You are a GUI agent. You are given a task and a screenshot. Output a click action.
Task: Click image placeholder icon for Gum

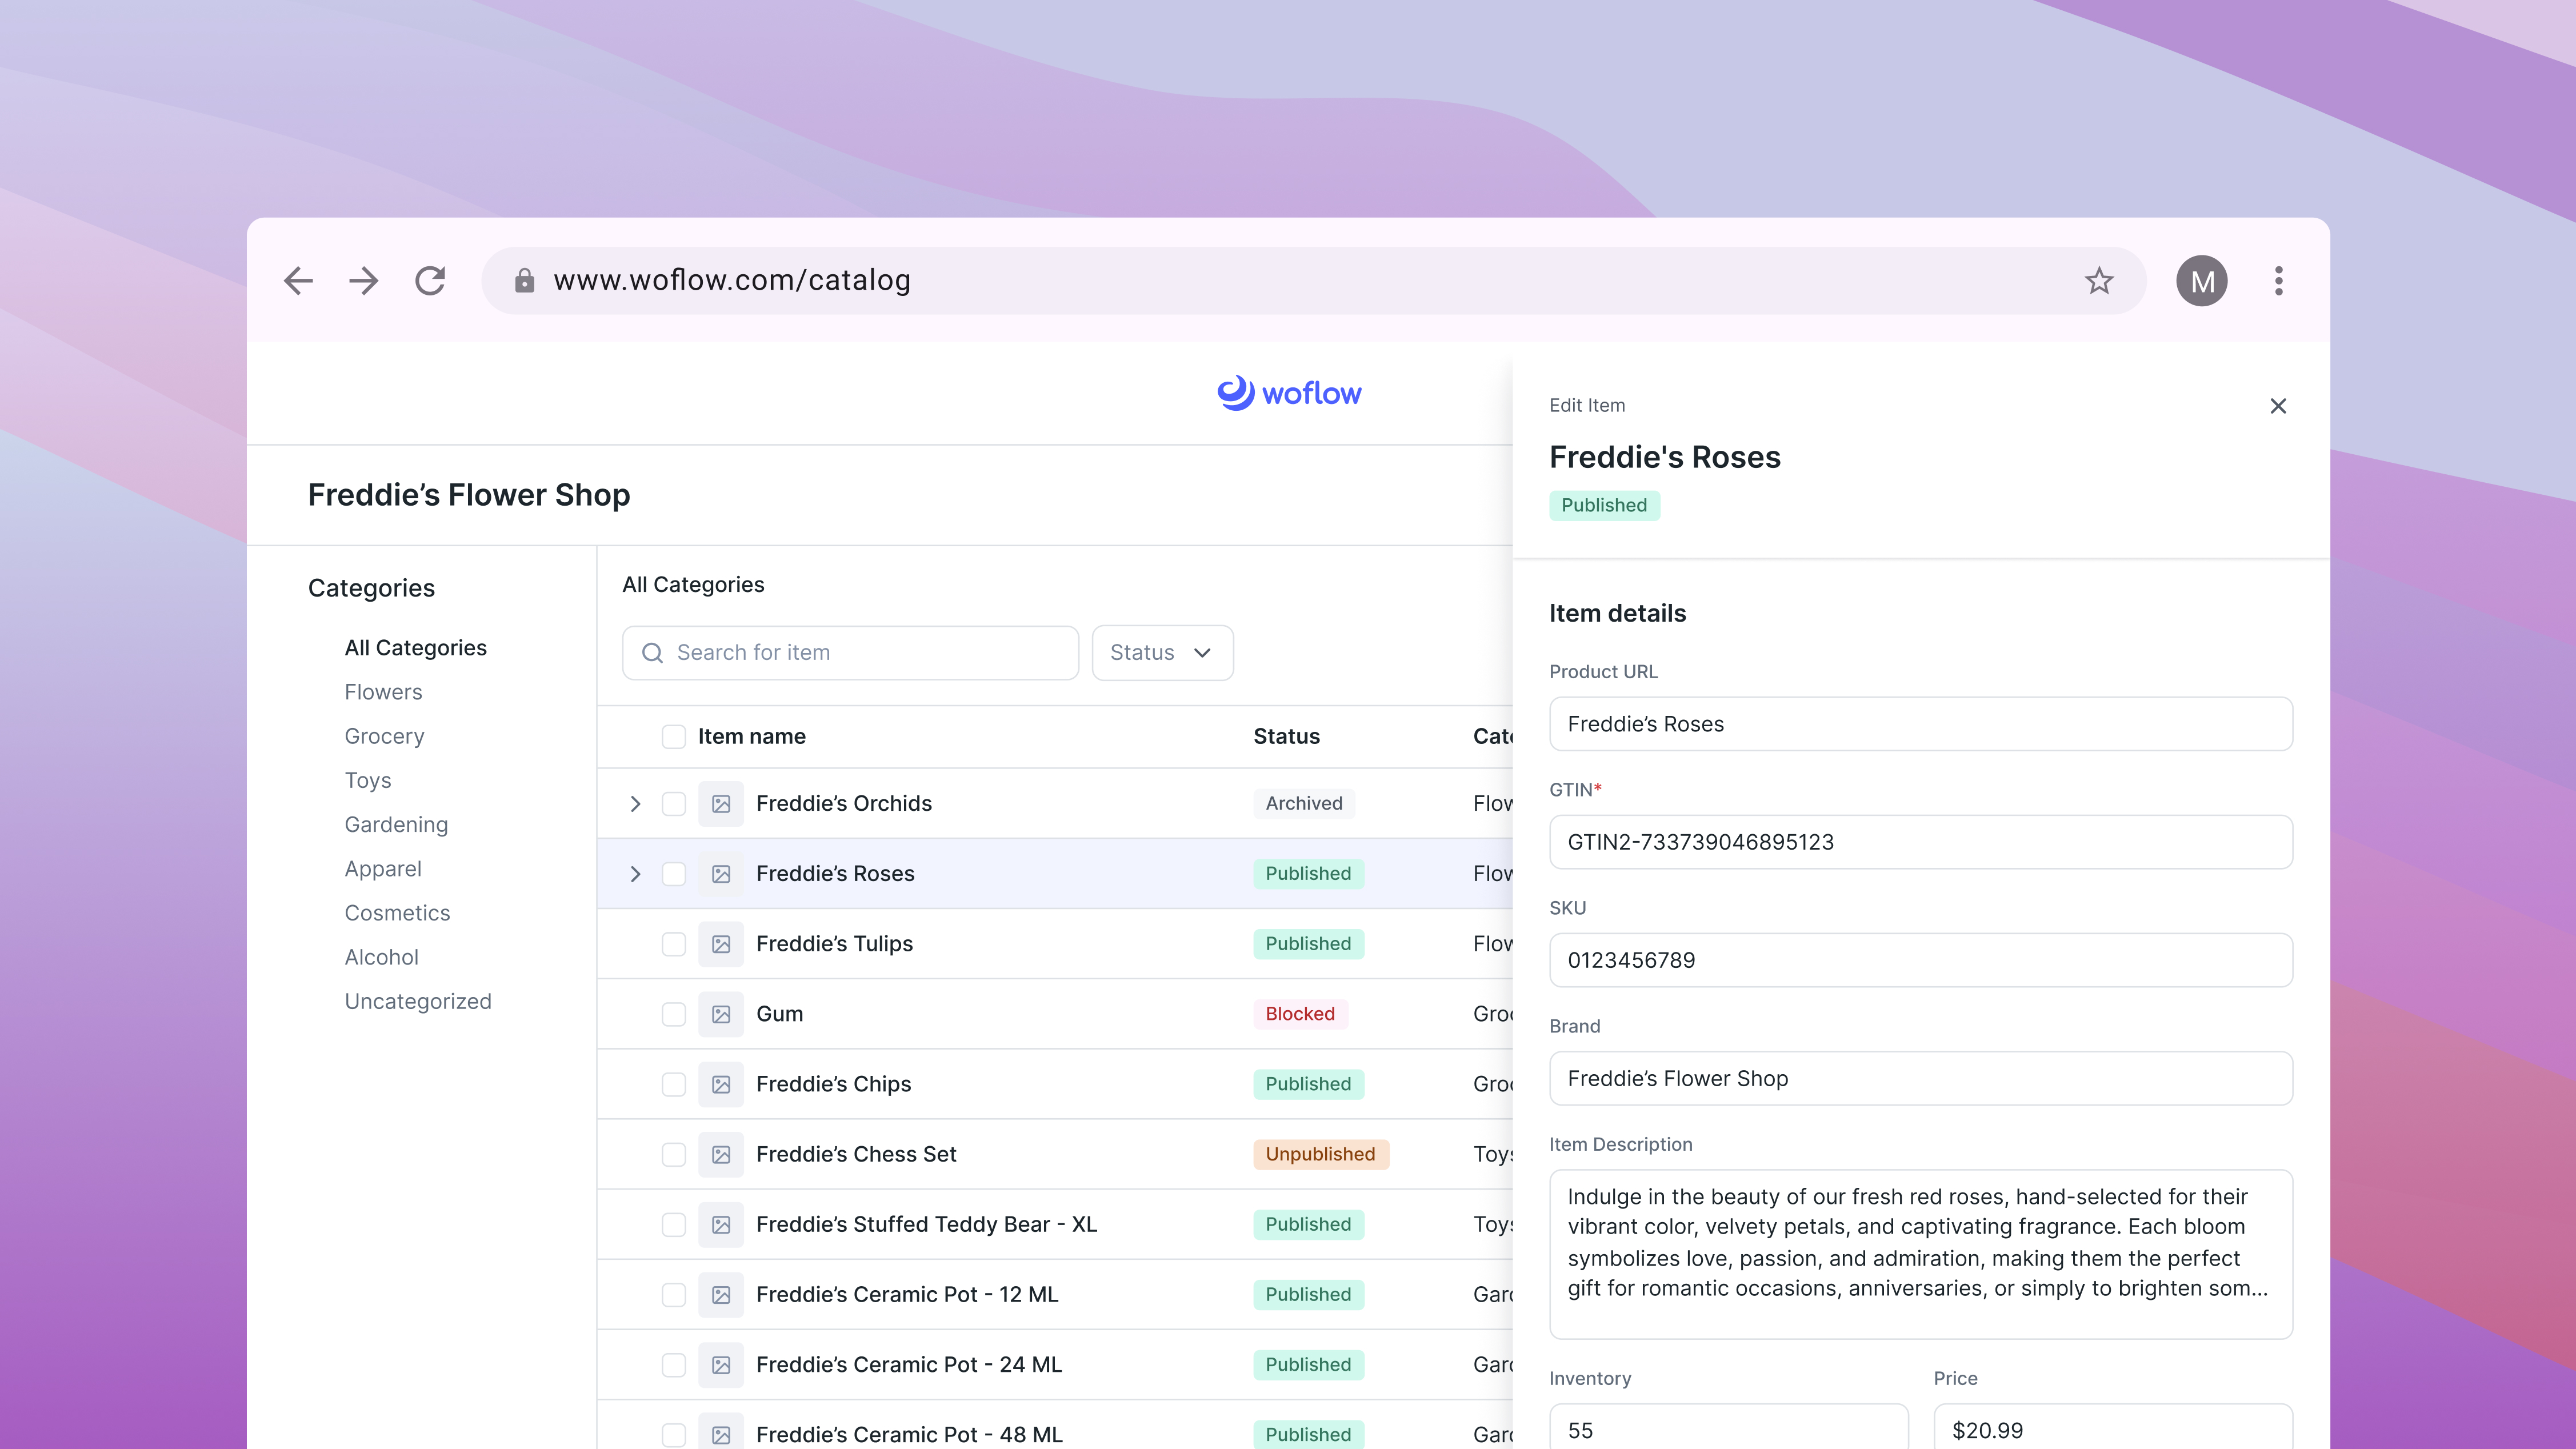tap(720, 1014)
